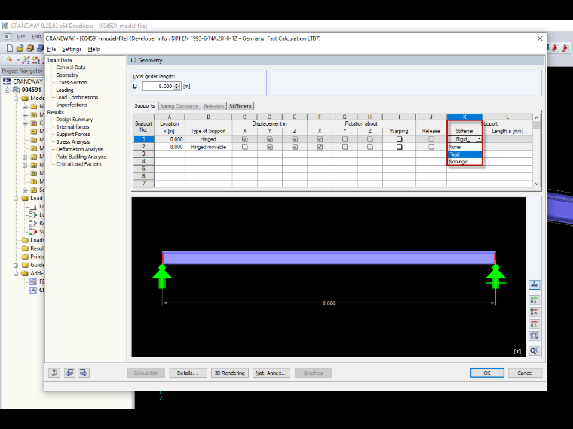Switch to isometric view
The height and width of the screenshot is (429, 573).
click(534, 336)
